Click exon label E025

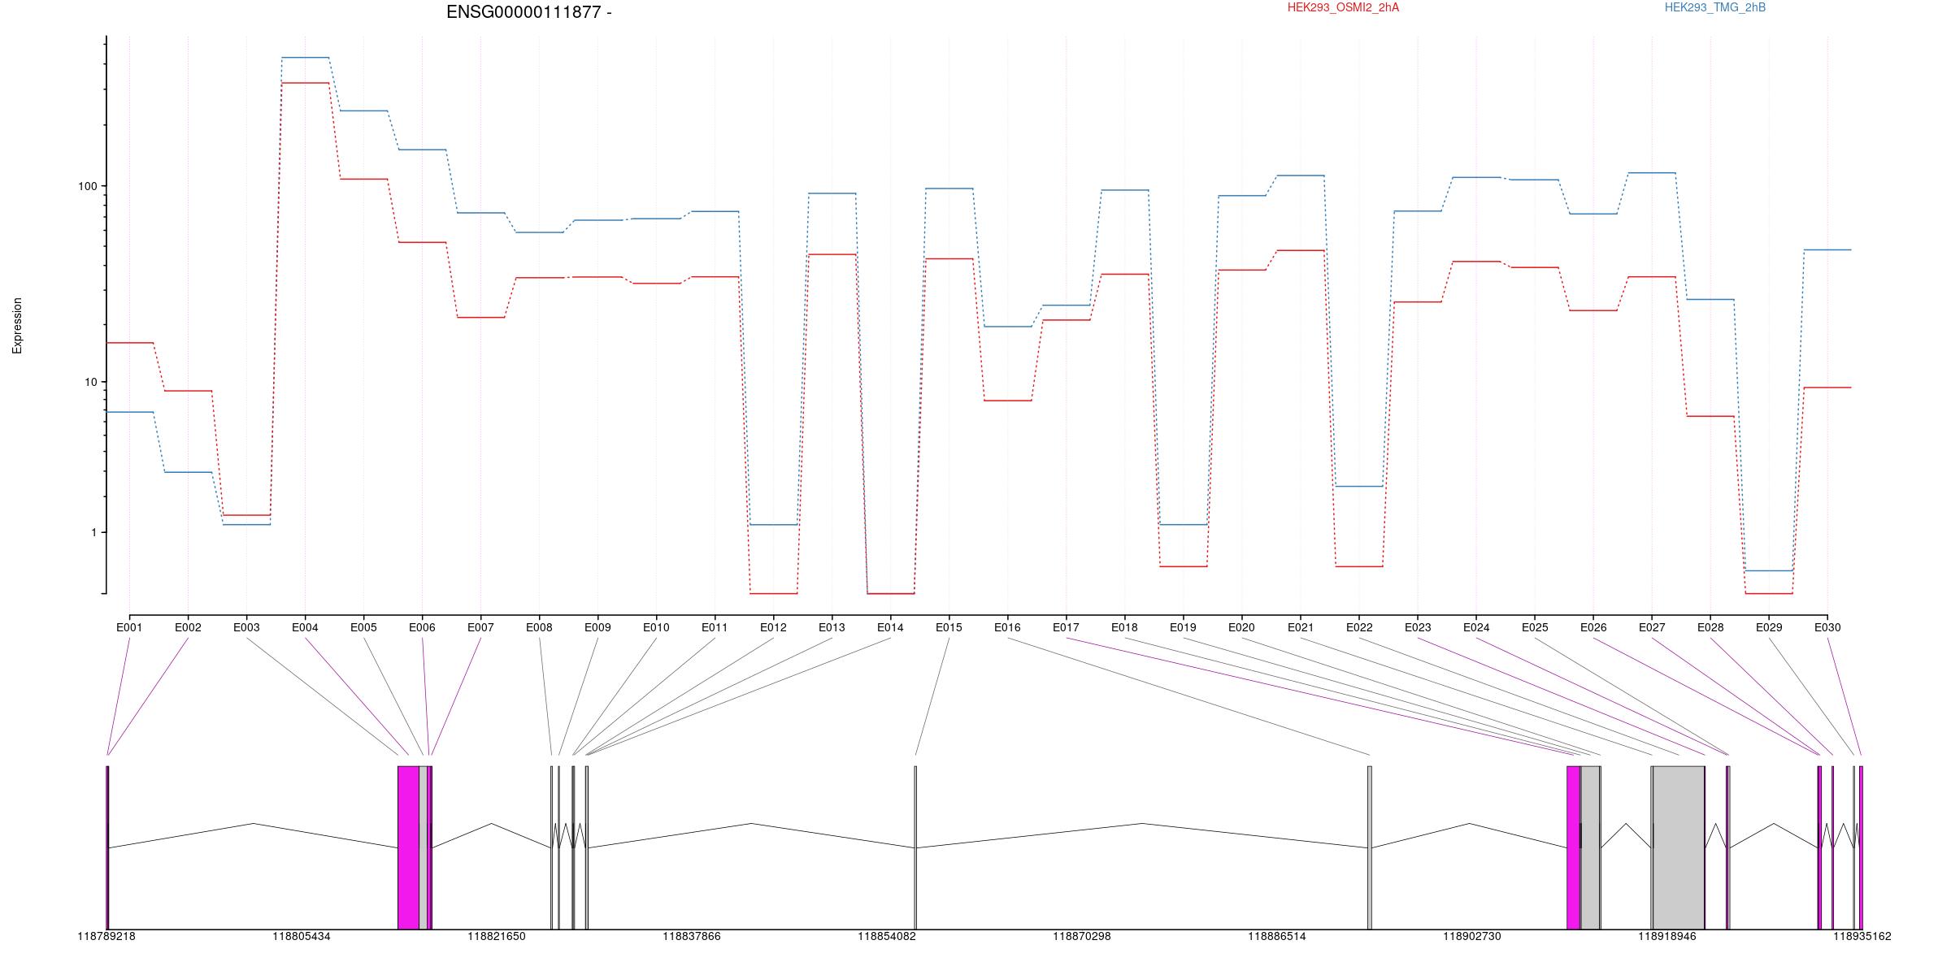[1535, 627]
